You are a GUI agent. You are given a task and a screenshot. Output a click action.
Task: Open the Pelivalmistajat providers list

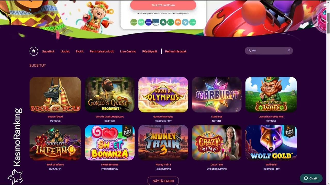point(176,51)
